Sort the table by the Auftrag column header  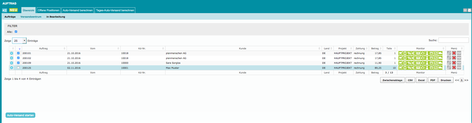click(x=44, y=49)
